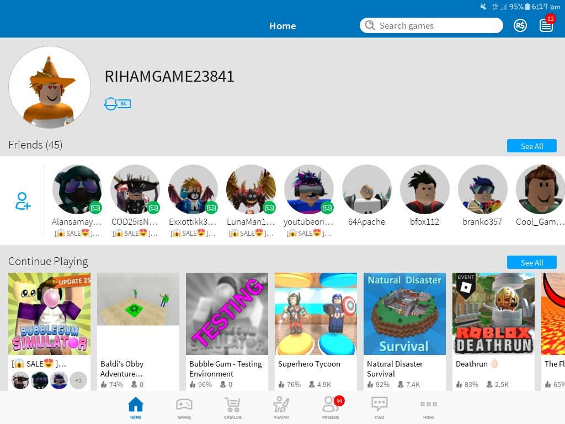565x424 pixels.
Task: Click the player icon for Bubble Gum Testing Environment
Action: click(x=223, y=384)
